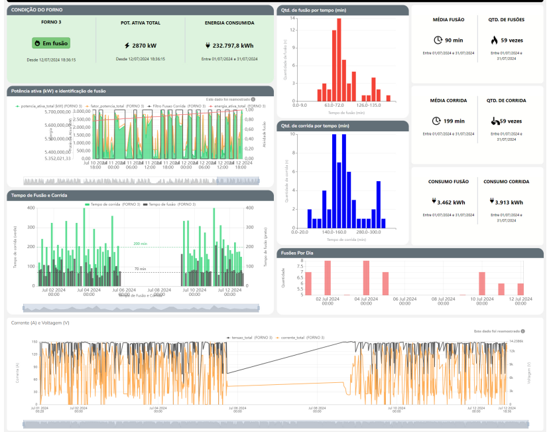Screen dimensions: 549x432
Task: Click the plug icon in Consumo Fusão
Action: 434,201
